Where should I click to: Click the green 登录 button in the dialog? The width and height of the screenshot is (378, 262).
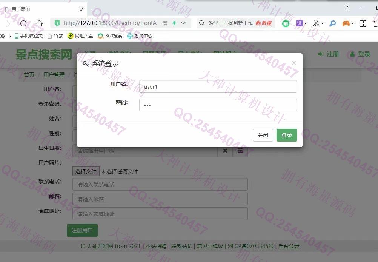(x=287, y=135)
